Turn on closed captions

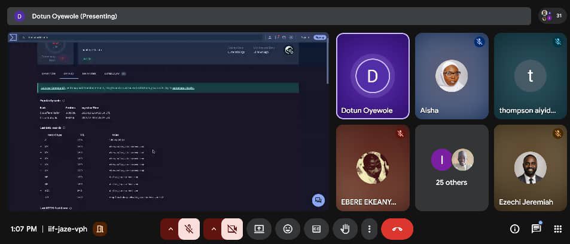tap(316, 229)
